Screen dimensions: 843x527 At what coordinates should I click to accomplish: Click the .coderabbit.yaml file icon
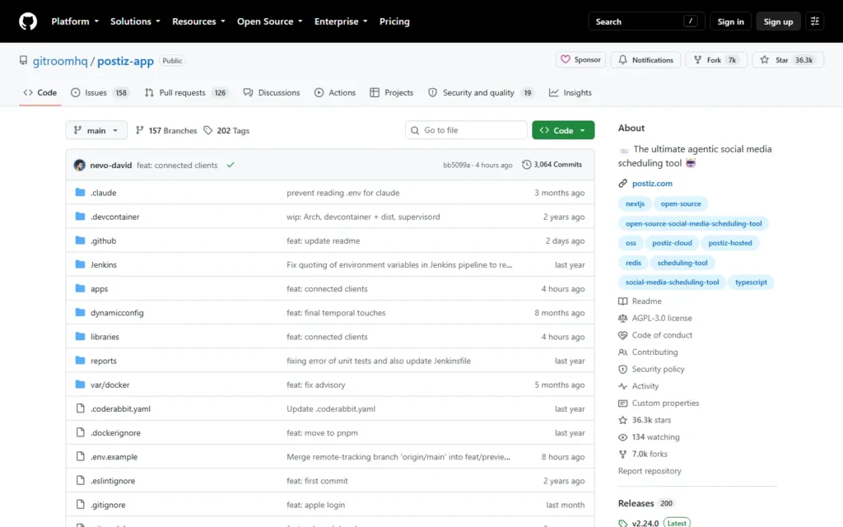80,408
